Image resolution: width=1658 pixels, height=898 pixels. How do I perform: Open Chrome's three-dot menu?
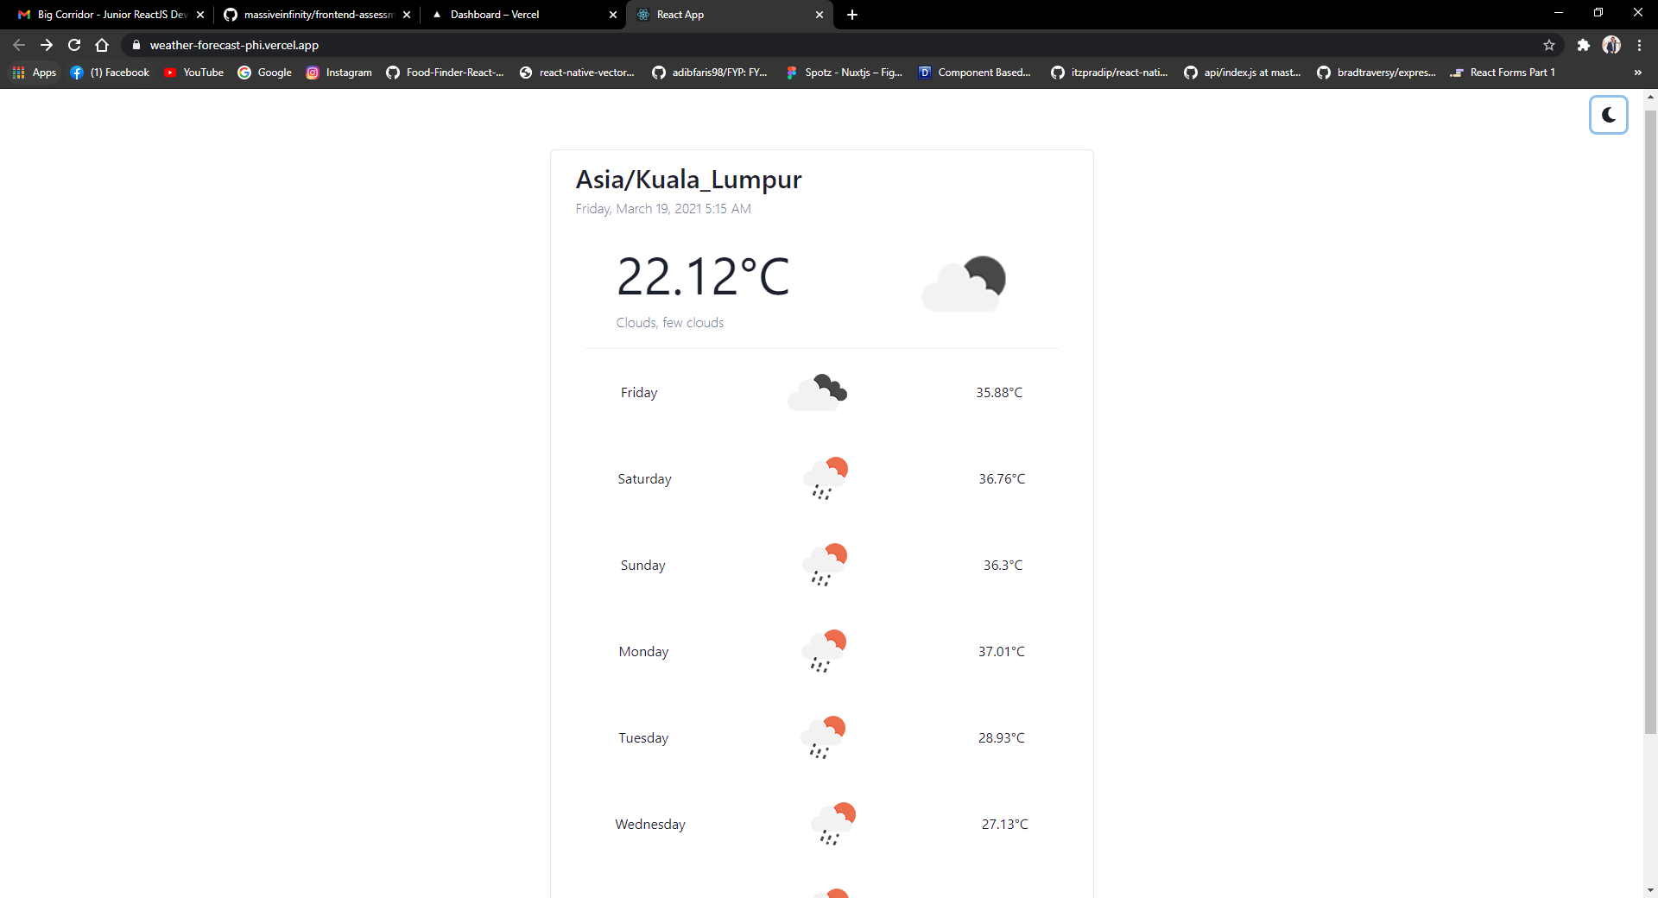[x=1638, y=45]
